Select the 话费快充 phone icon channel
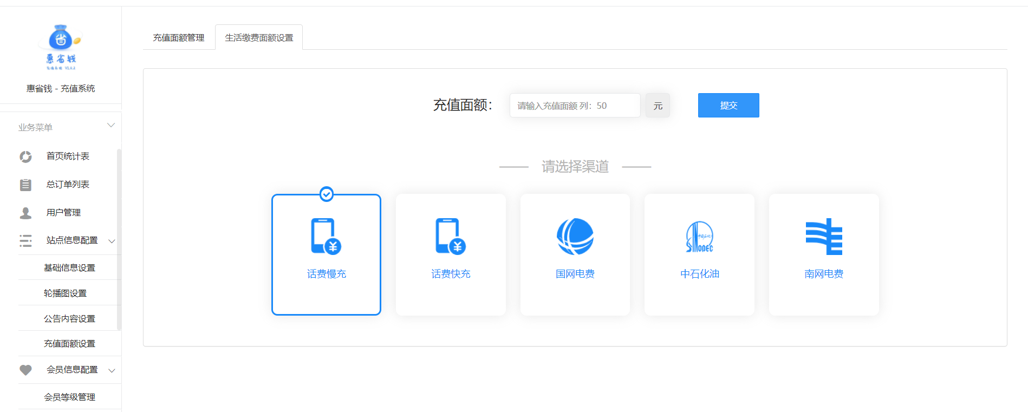1028x412 pixels. click(451, 237)
